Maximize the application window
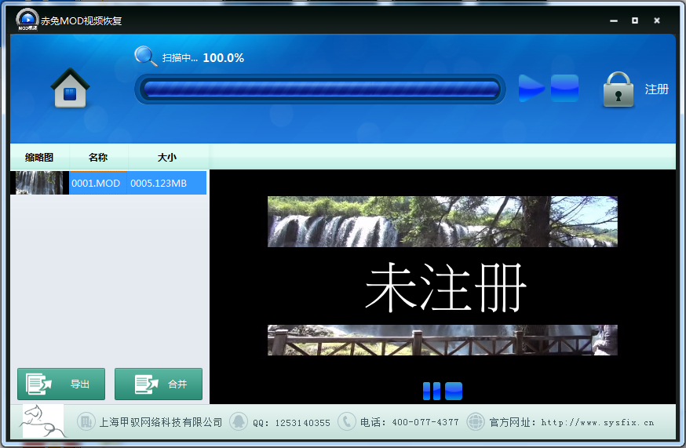The width and height of the screenshot is (686, 448). pyautogui.click(x=635, y=20)
